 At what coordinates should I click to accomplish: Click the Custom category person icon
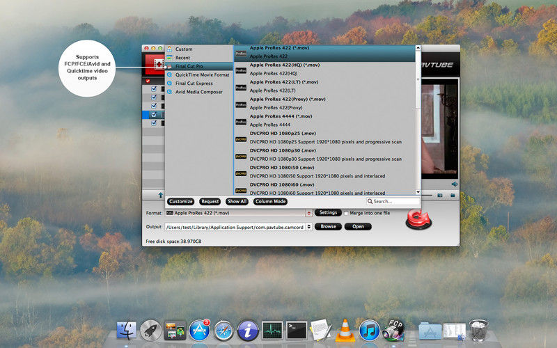(x=169, y=49)
